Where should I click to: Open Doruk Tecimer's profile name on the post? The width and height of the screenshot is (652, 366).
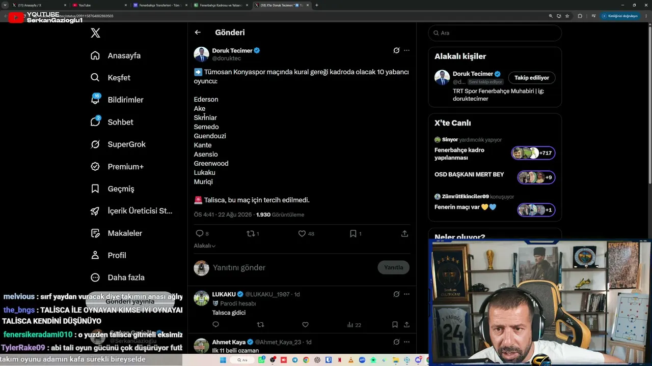point(232,50)
